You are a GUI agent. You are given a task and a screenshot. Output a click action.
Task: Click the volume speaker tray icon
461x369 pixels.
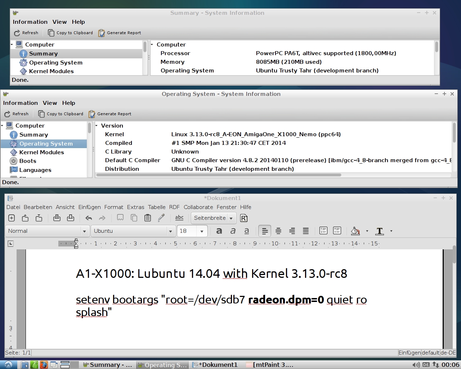point(416,365)
